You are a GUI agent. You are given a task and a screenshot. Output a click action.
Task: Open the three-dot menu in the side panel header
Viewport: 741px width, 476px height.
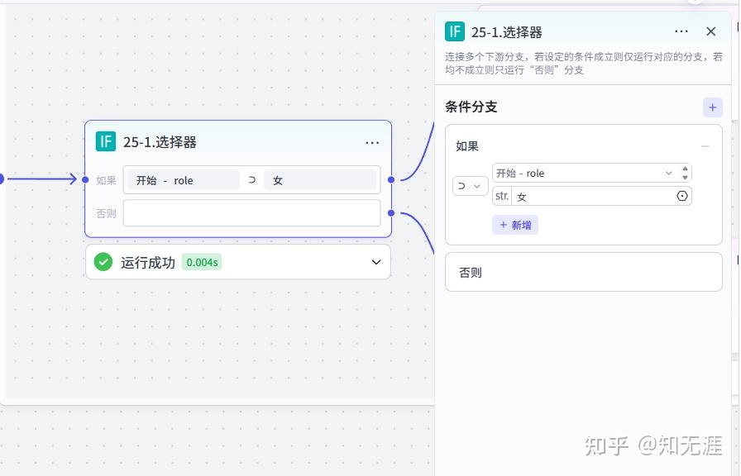point(681,31)
